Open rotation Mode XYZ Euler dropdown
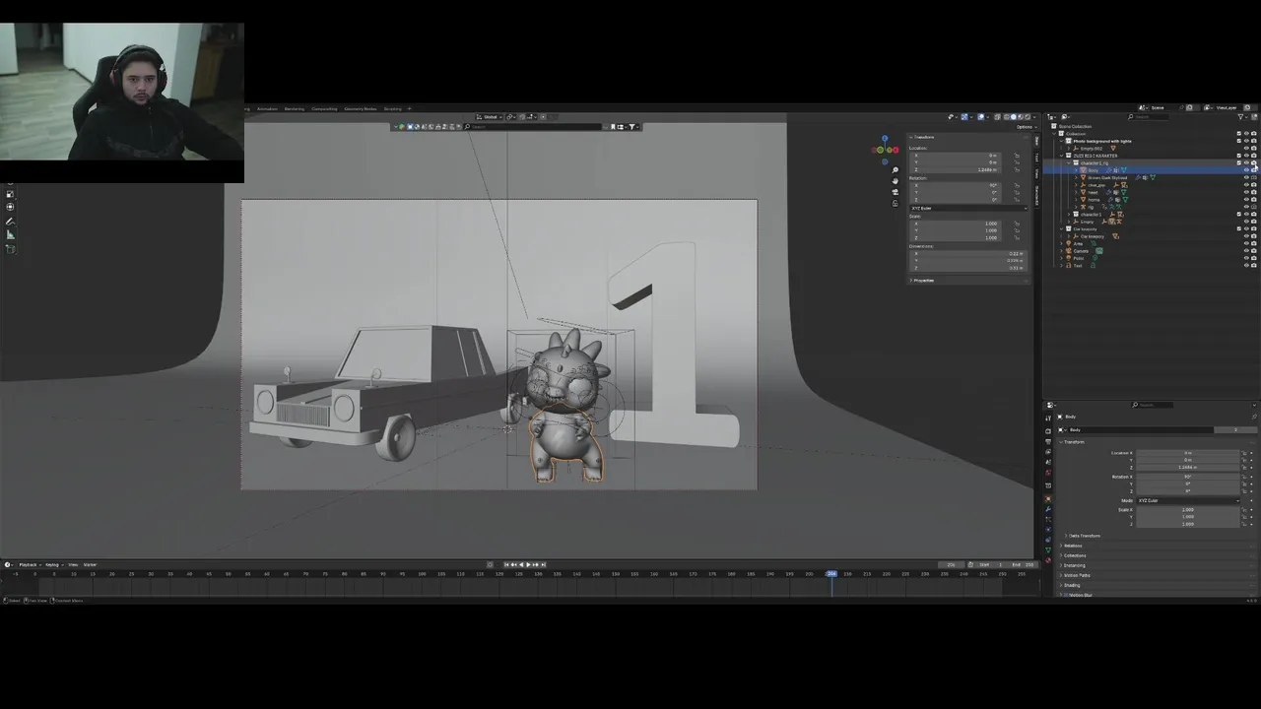 1188,500
